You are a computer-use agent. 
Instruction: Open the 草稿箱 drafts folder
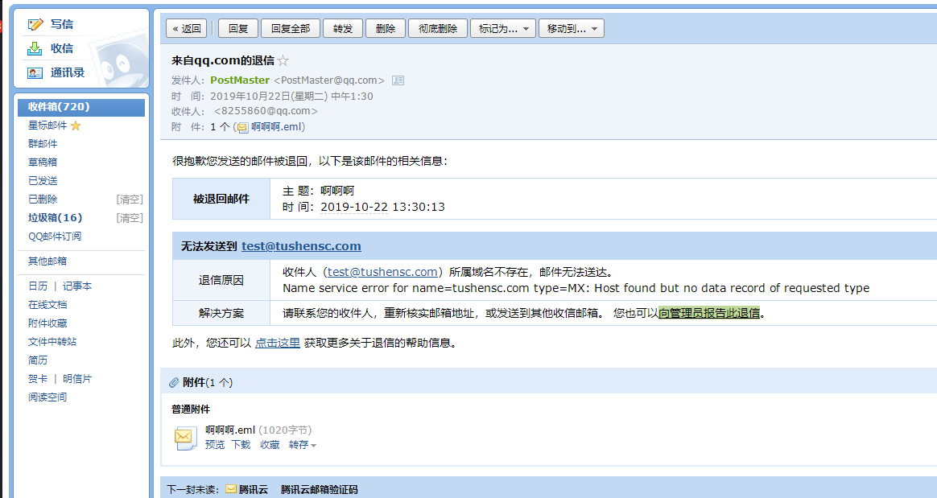click(x=43, y=163)
